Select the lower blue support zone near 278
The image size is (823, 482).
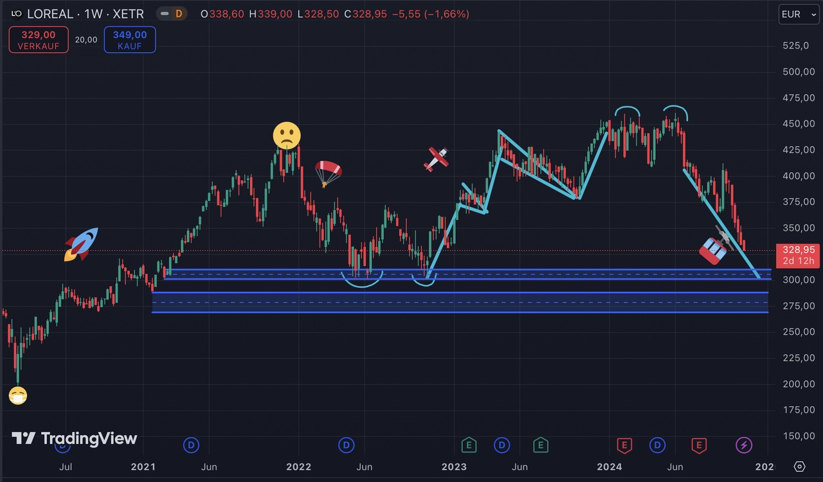[460, 302]
